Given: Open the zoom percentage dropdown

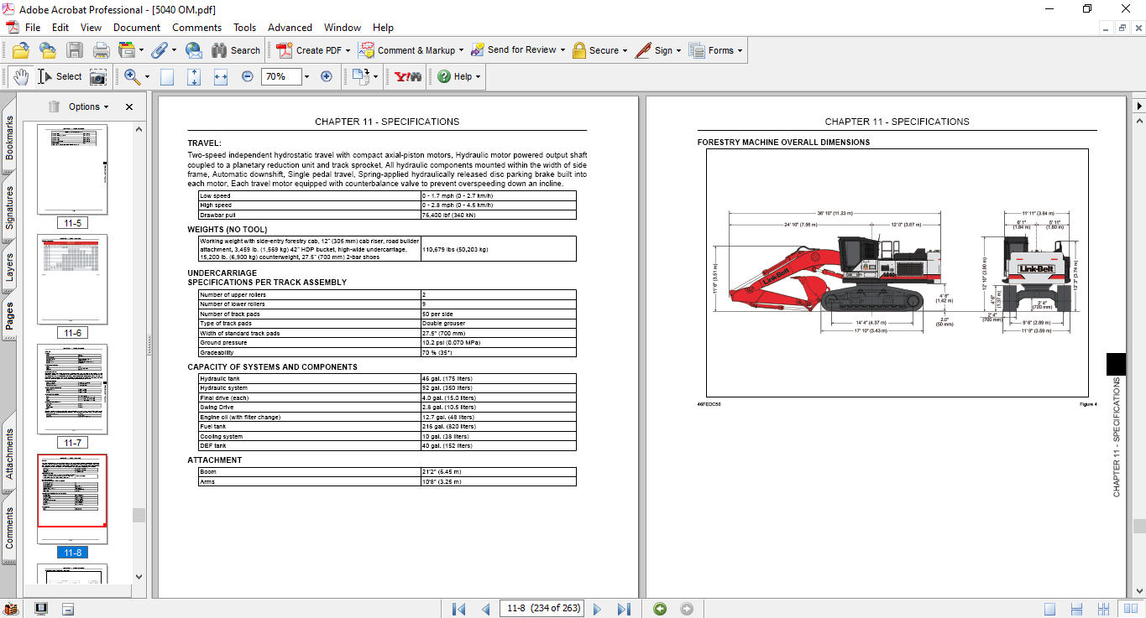Looking at the screenshot, I should point(306,76).
